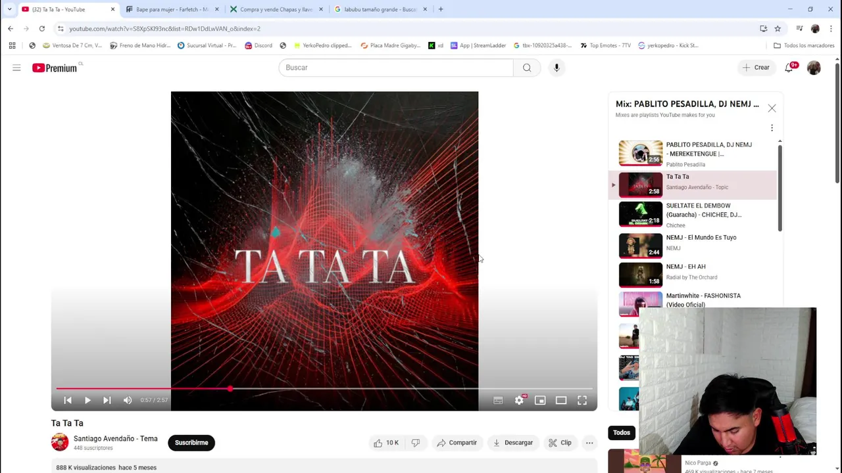Open Chrome media controls icon

click(x=799, y=28)
